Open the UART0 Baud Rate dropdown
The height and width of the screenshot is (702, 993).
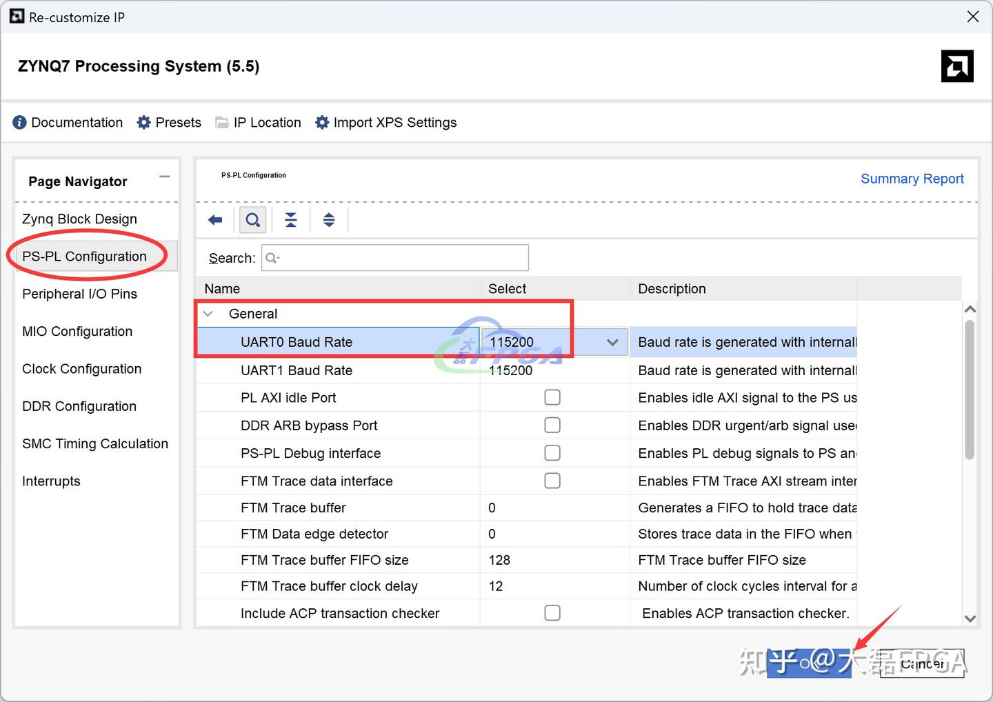[612, 342]
